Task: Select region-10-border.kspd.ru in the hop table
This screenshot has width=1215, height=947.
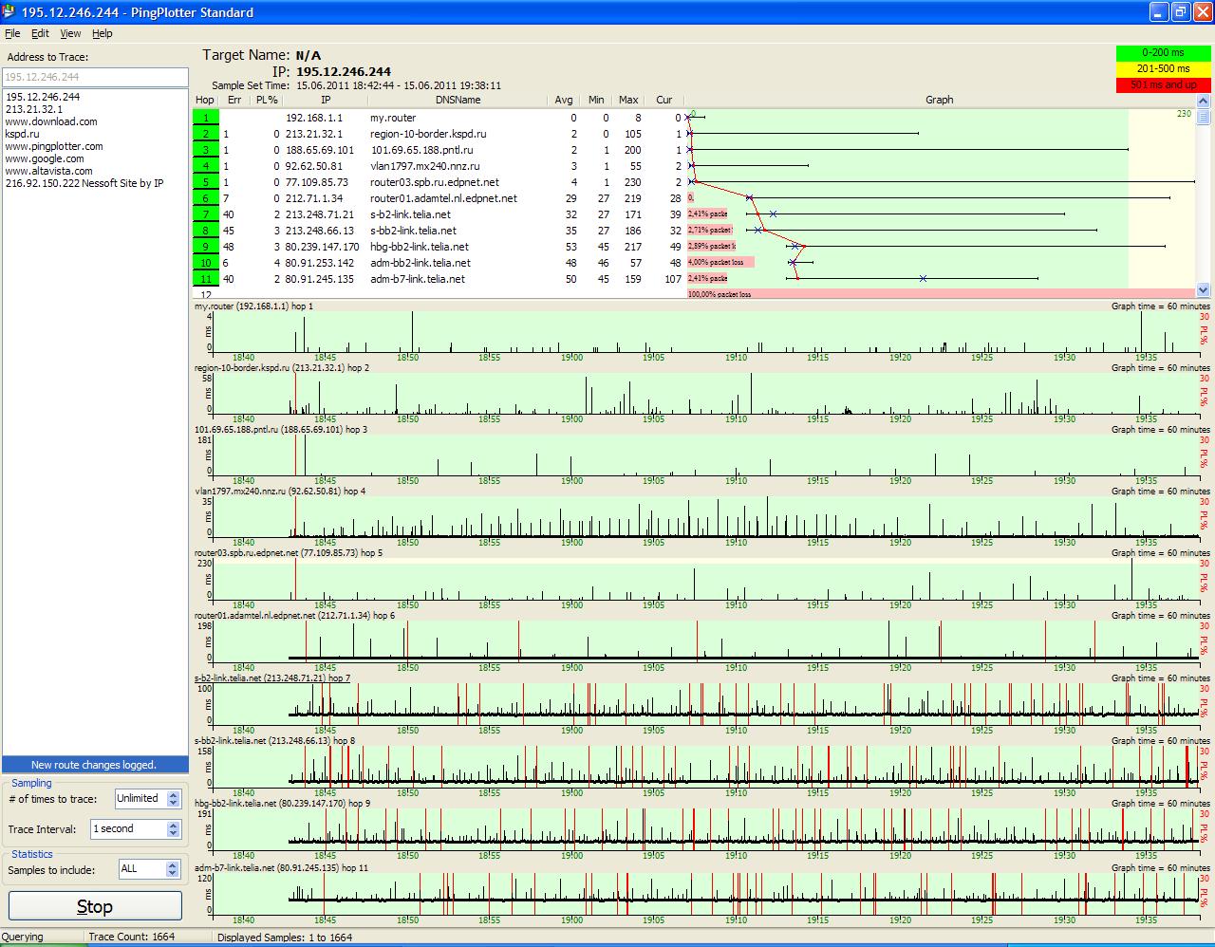Action: (428, 134)
